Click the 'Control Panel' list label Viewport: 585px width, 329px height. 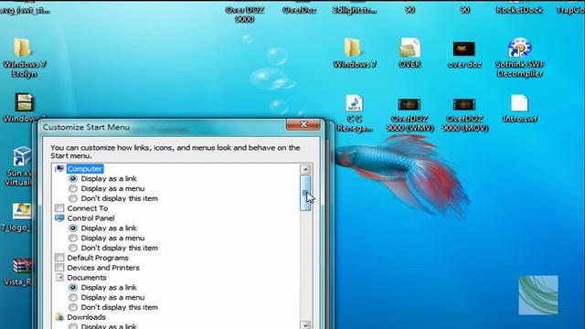[90, 218]
